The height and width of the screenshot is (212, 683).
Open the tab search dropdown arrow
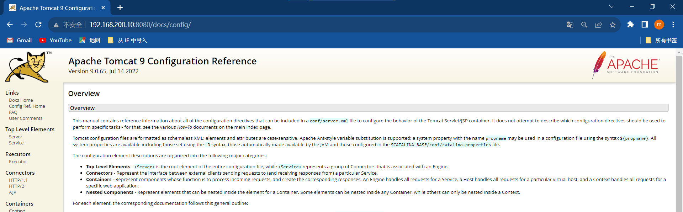(x=611, y=7)
